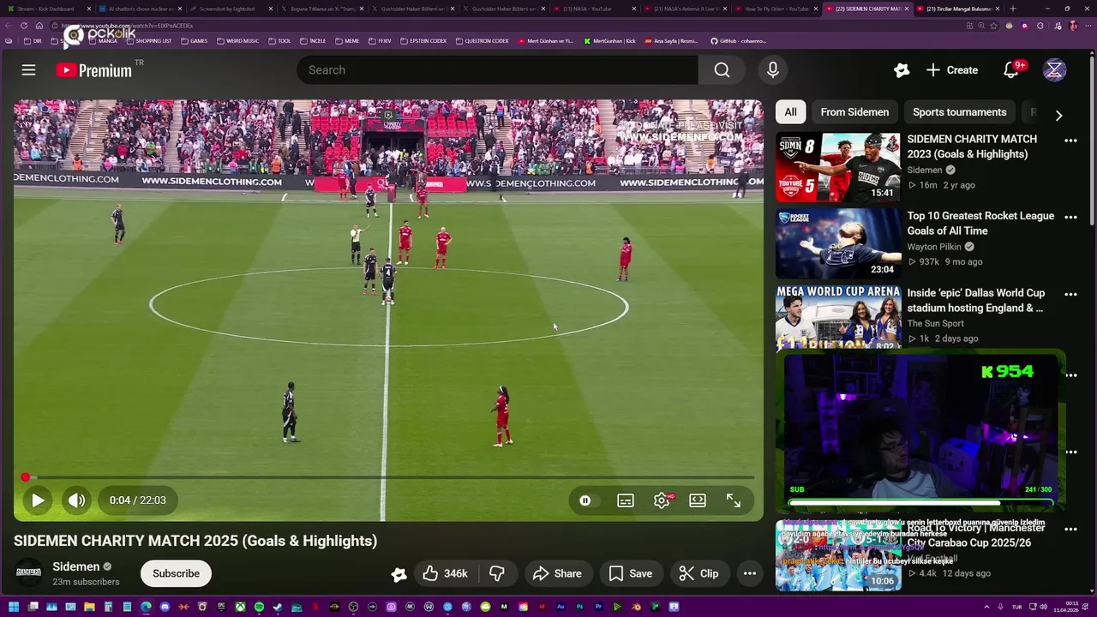
Task: Select the All filter chip
Action: pyautogui.click(x=790, y=112)
